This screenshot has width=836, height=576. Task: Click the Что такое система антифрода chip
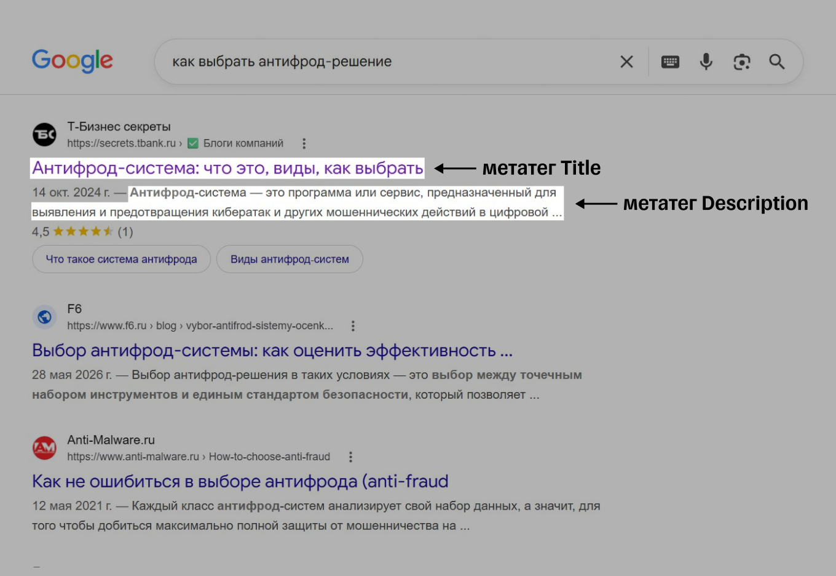click(121, 259)
